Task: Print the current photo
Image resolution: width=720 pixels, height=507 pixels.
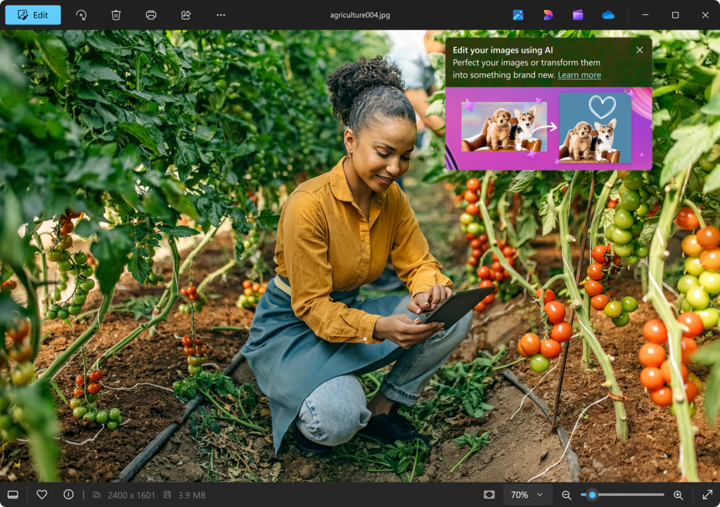Action: pyautogui.click(x=150, y=14)
